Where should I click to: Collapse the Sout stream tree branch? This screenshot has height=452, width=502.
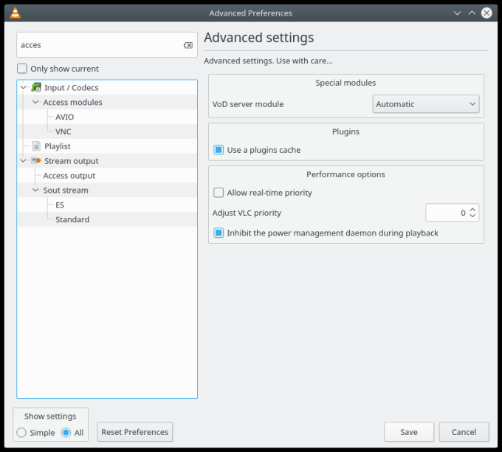[35, 190]
